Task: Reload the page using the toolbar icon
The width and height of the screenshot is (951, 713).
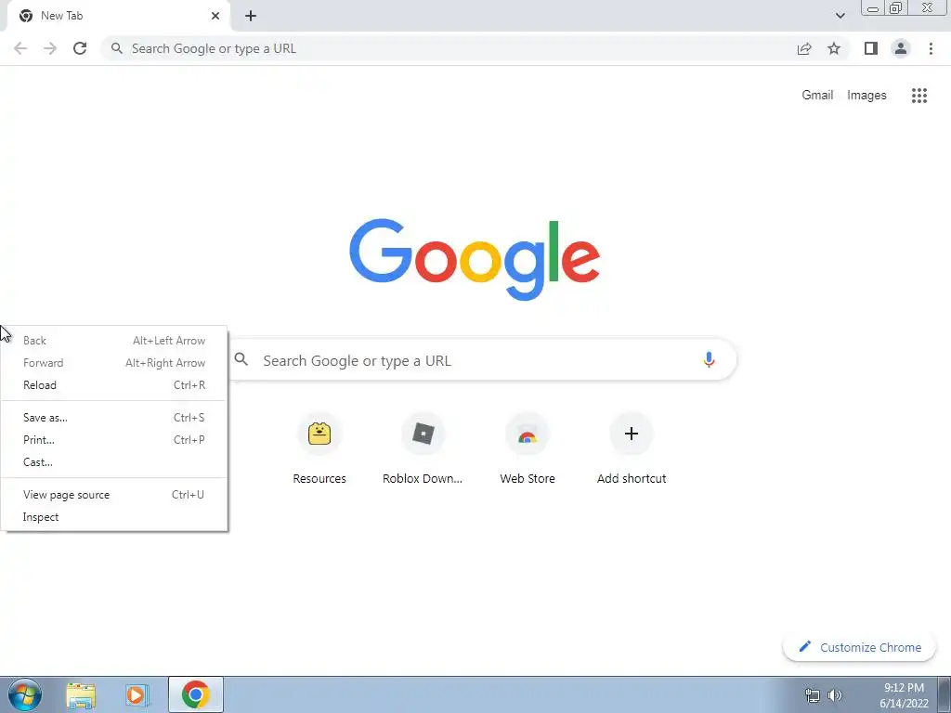Action: tap(80, 48)
